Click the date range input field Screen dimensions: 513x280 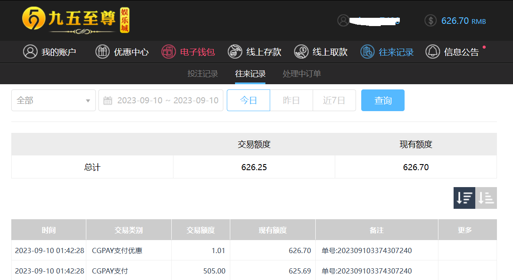160,100
